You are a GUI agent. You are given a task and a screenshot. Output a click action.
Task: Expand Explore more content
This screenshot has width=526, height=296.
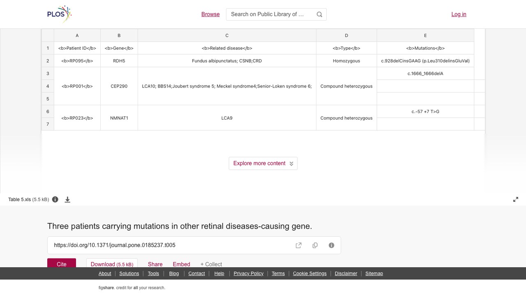[x=263, y=163]
